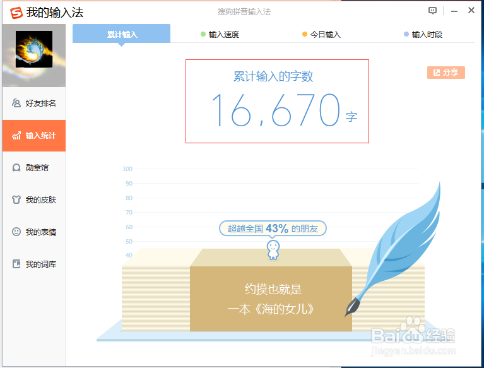Minimize the 我的输入法 window
This screenshot has width=484, height=368.
point(454,11)
